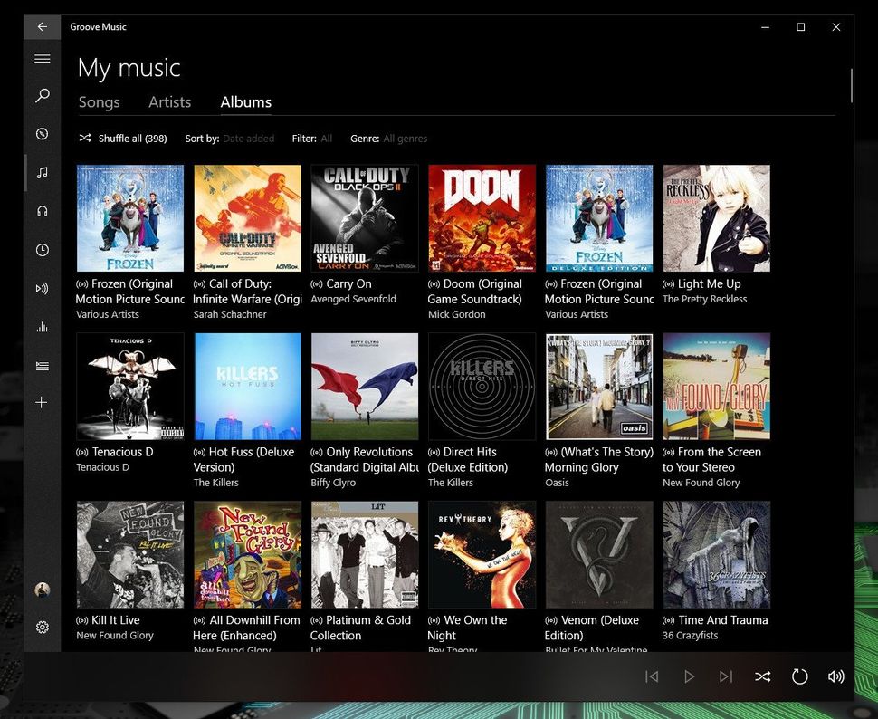Open the Doom Game Soundtrack album cover
The image size is (878, 719).
(x=482, y=217)
